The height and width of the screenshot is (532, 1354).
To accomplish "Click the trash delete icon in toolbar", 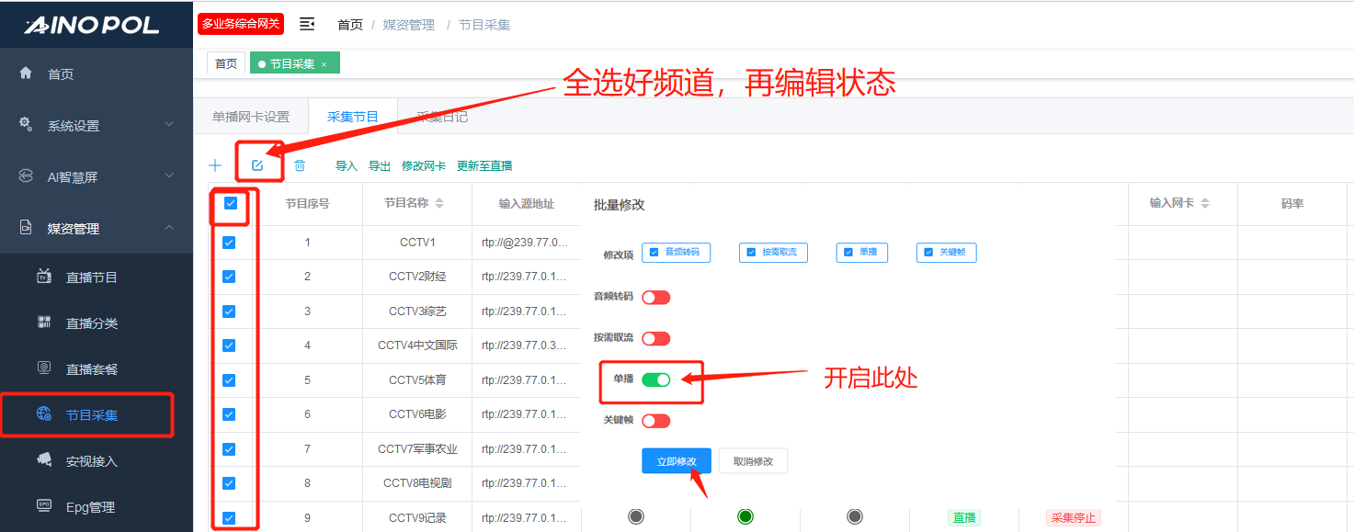I will click(300, 166).
